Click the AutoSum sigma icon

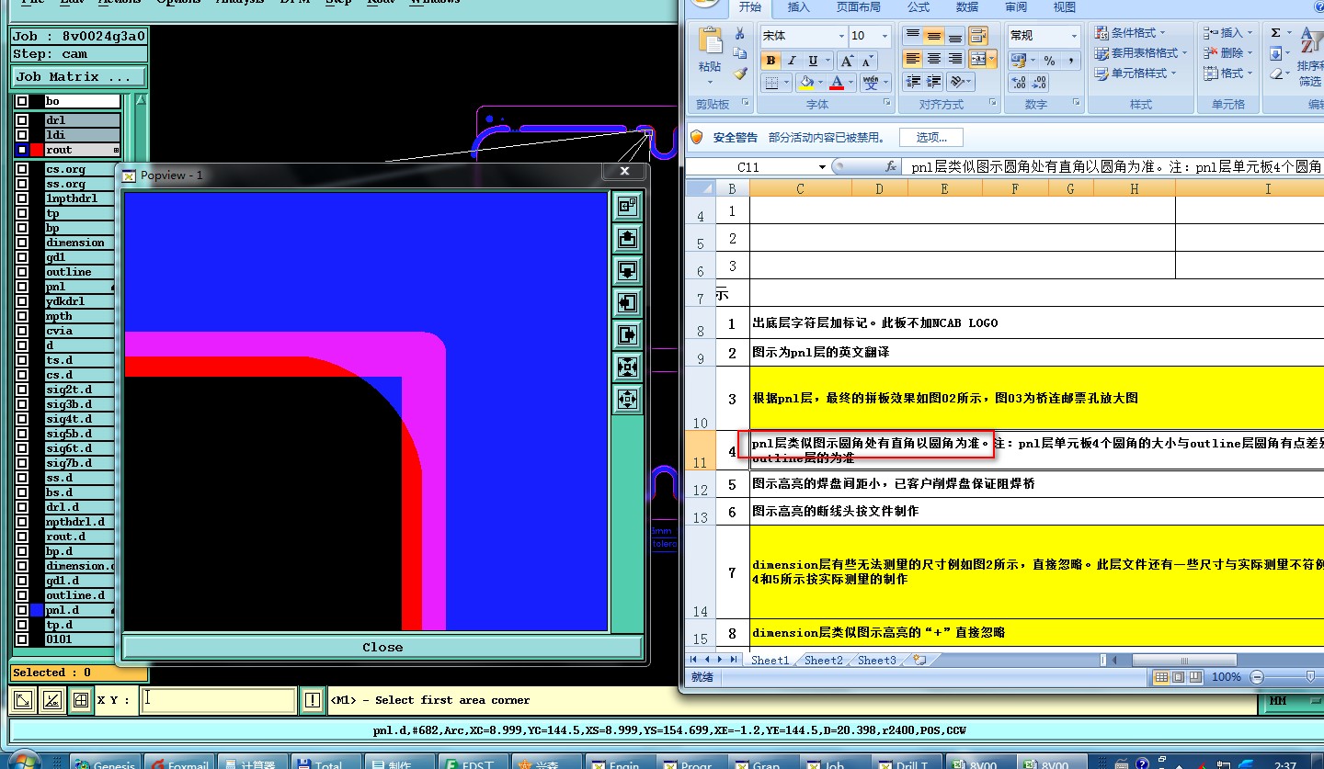(x=1276, y=33)
